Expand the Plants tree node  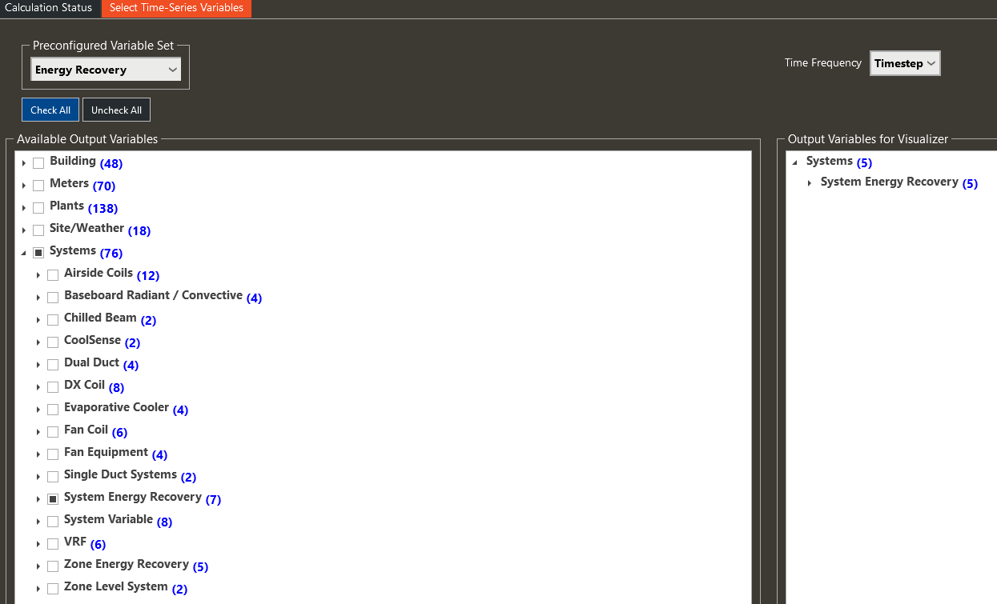tap(24, 208)
